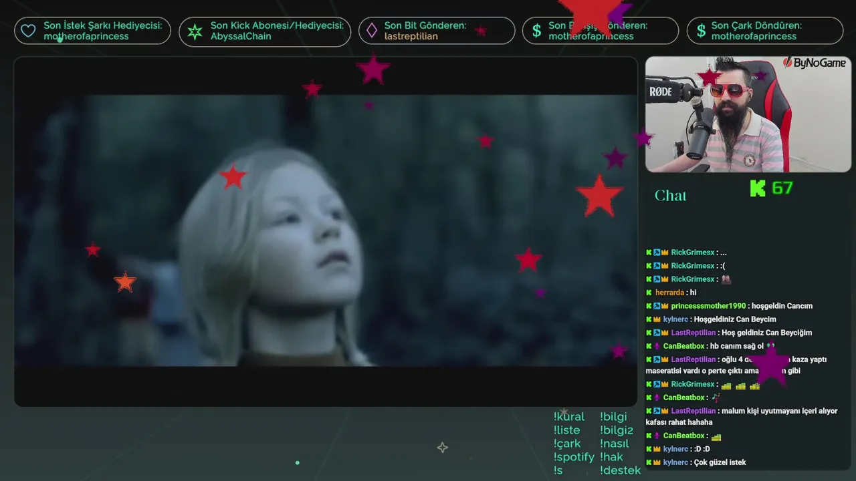Select the !nasıl command text
The image size is (856, 481).
pos(615,444)
